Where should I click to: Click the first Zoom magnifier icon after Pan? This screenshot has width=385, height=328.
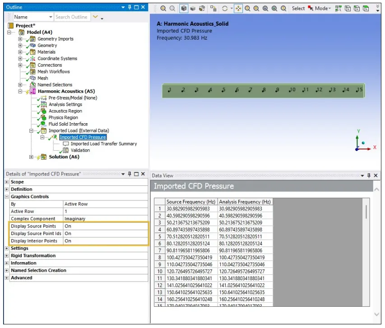pyautogui.click(x=247, y=9)
